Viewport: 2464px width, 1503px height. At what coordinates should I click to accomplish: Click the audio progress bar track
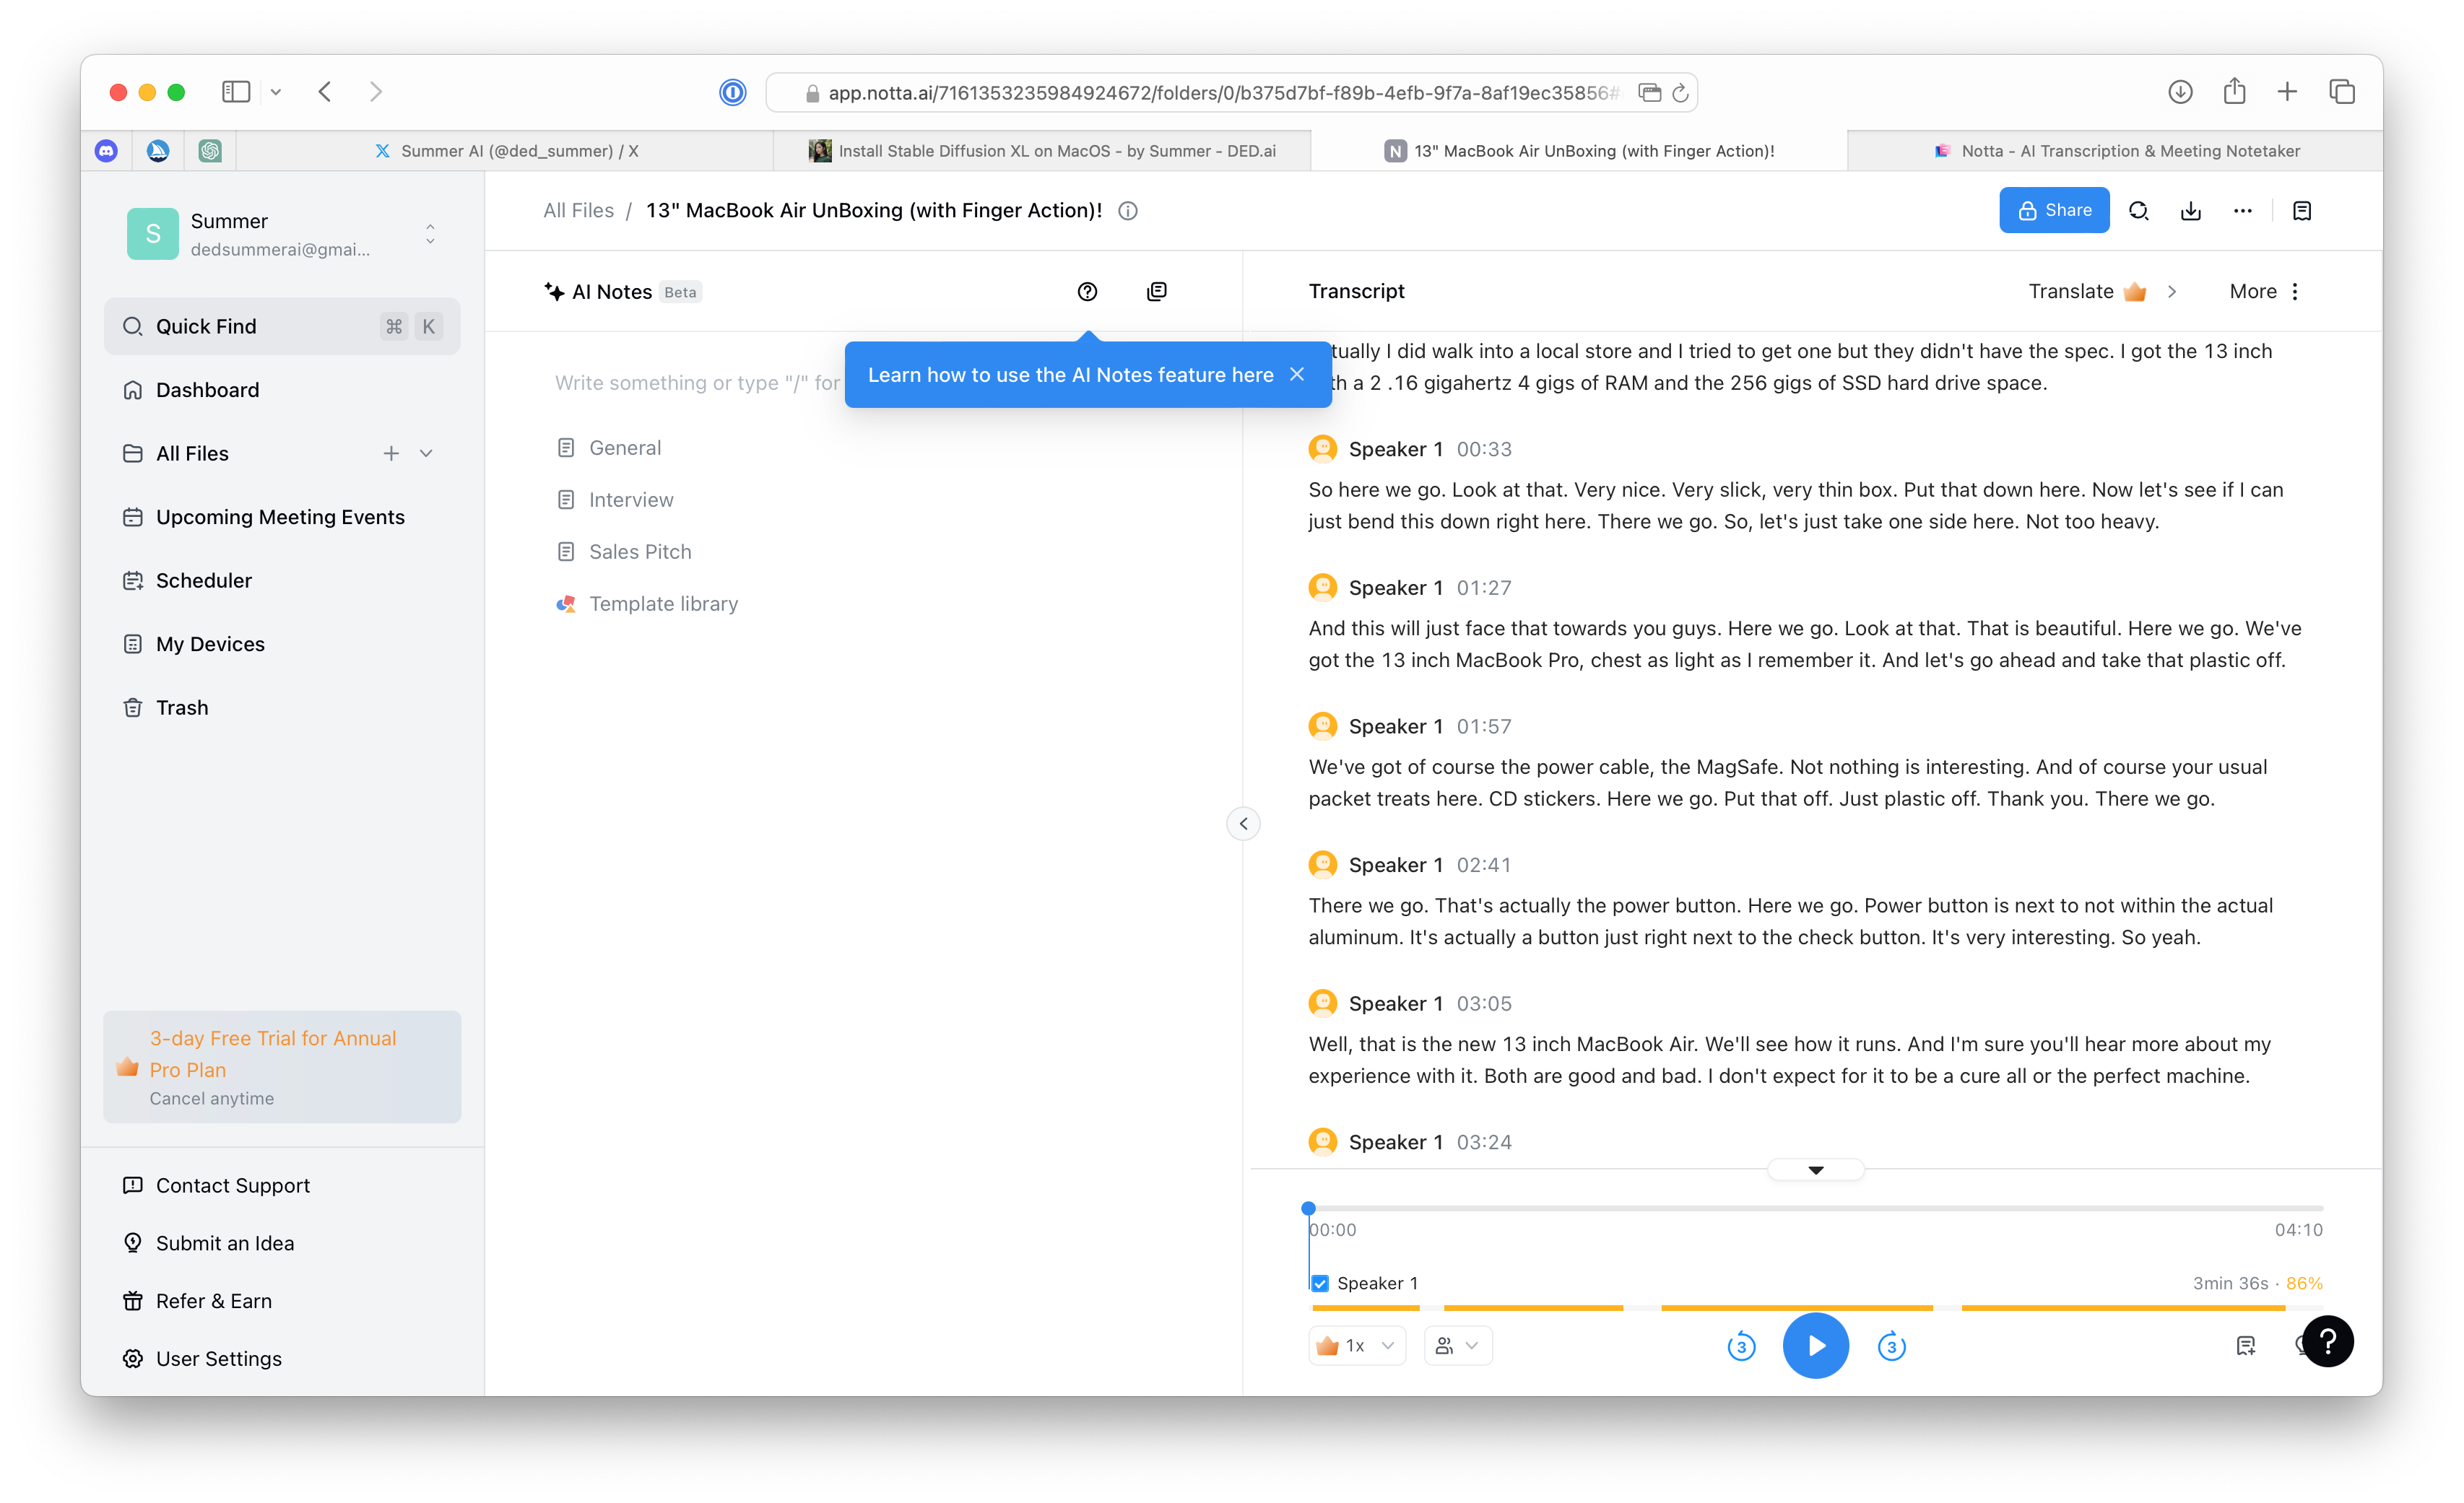pos(1815,1208)
